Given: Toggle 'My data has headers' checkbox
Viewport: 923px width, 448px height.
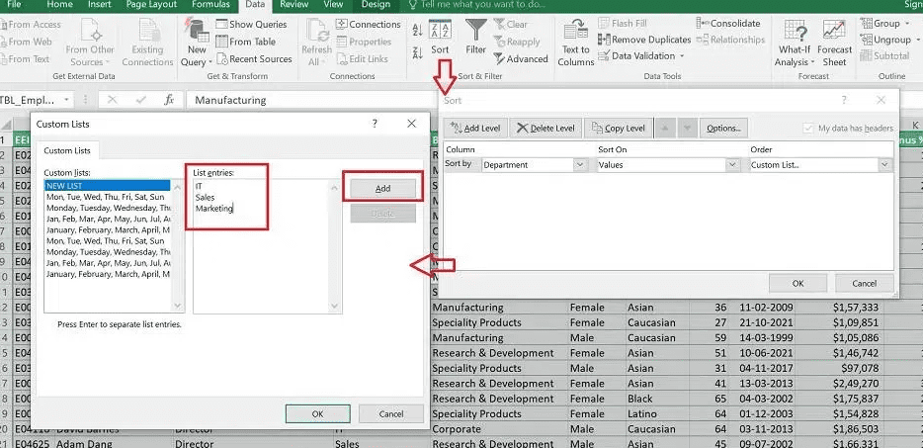Looking at the screenshot, I should [810, 129].
